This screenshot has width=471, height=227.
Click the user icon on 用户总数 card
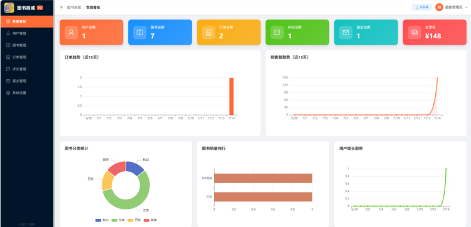(71, 33)
